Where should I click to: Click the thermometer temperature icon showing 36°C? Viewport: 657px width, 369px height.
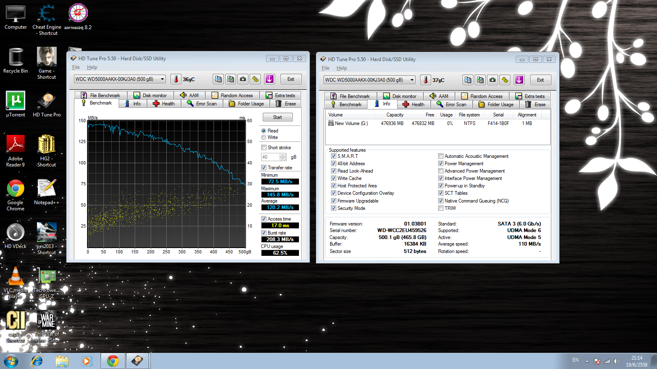[176, 79]
